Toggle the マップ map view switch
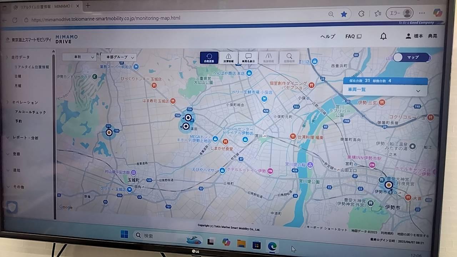Image resolution: width=457 pixels, height=257 pixels. coord(411,57)
